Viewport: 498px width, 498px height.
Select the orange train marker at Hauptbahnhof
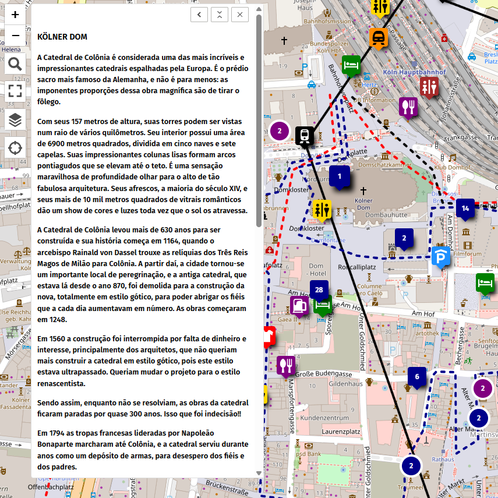[x=379, y=38]
